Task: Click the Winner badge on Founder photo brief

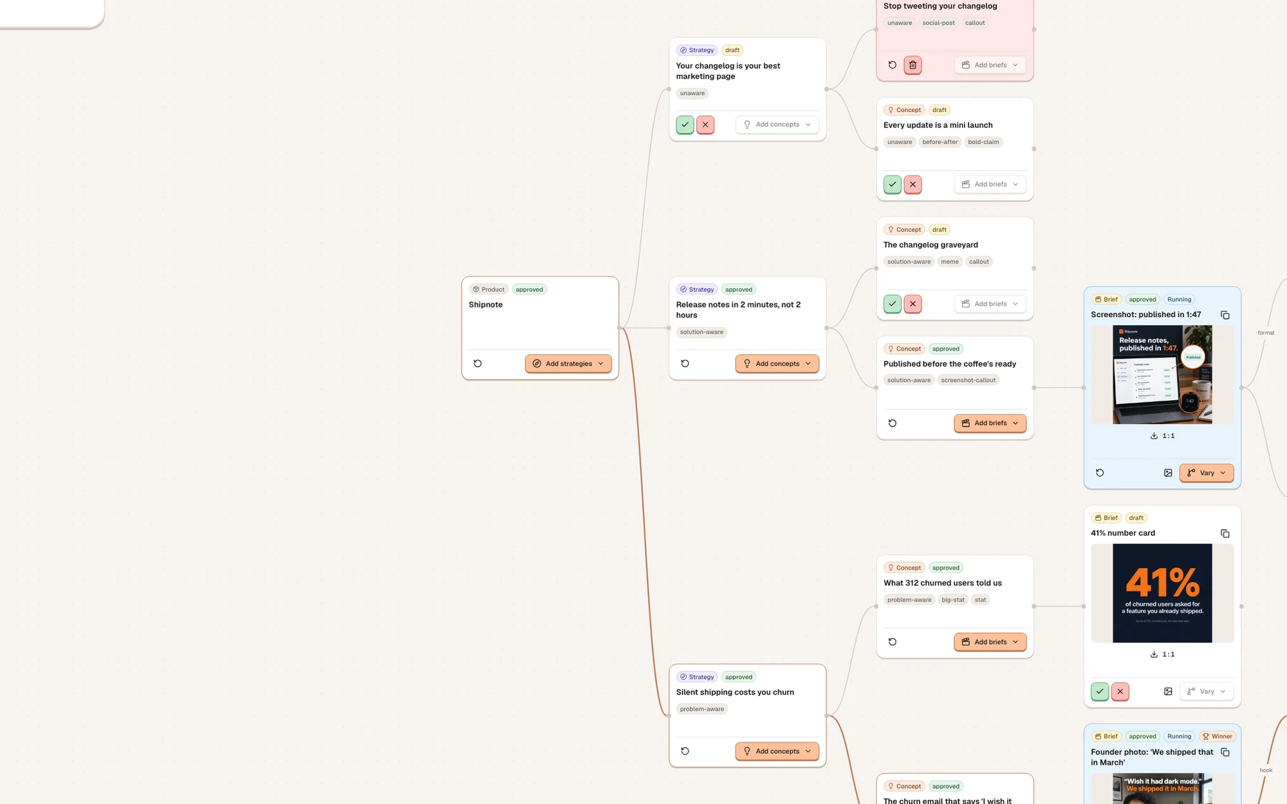Action: (x=1217, y=736)
